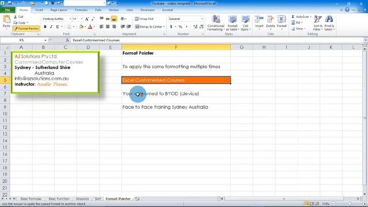Click the zoom slider in status bar
The width and height of the screenshot is (368, 207).
pos(350,204)
